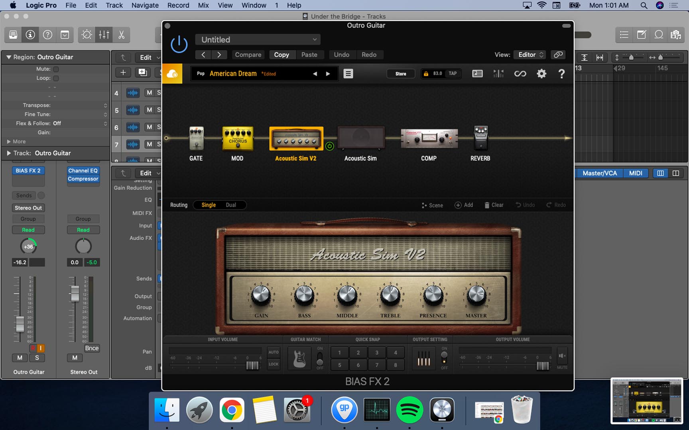This screenshot has width=689, height=430.
Task: Select the COMP rack unit
Action: tap(429, 138)
